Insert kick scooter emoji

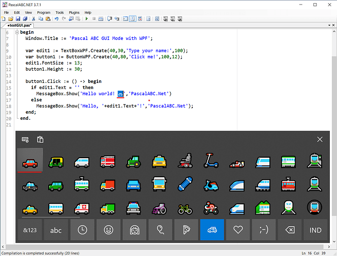(x=211, y=160)
